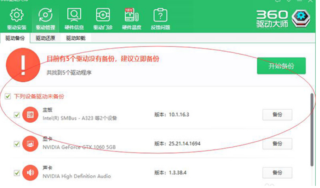Viewport: 320px width, 188px height.
Task: Open the 驱动安装 gear icon
Action: click(x=17, y=16)
